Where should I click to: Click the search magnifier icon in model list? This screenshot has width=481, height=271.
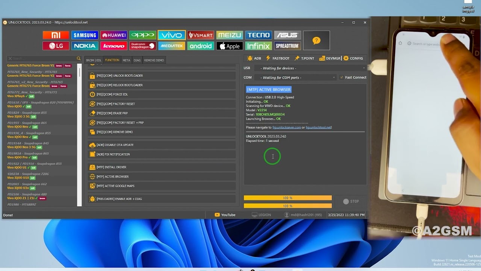(x=79, y=58)
